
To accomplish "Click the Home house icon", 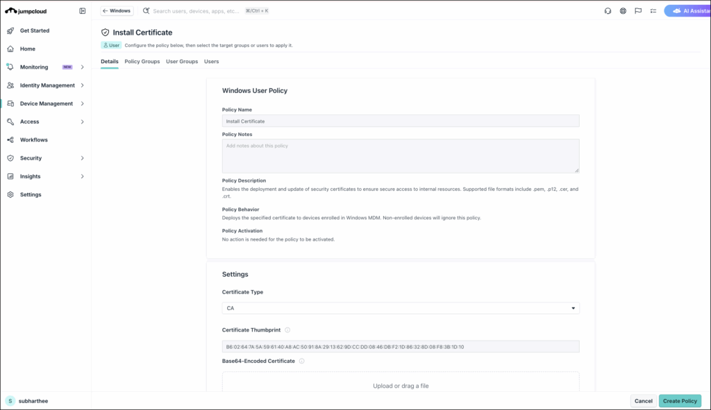I will (x=10, y=49).
